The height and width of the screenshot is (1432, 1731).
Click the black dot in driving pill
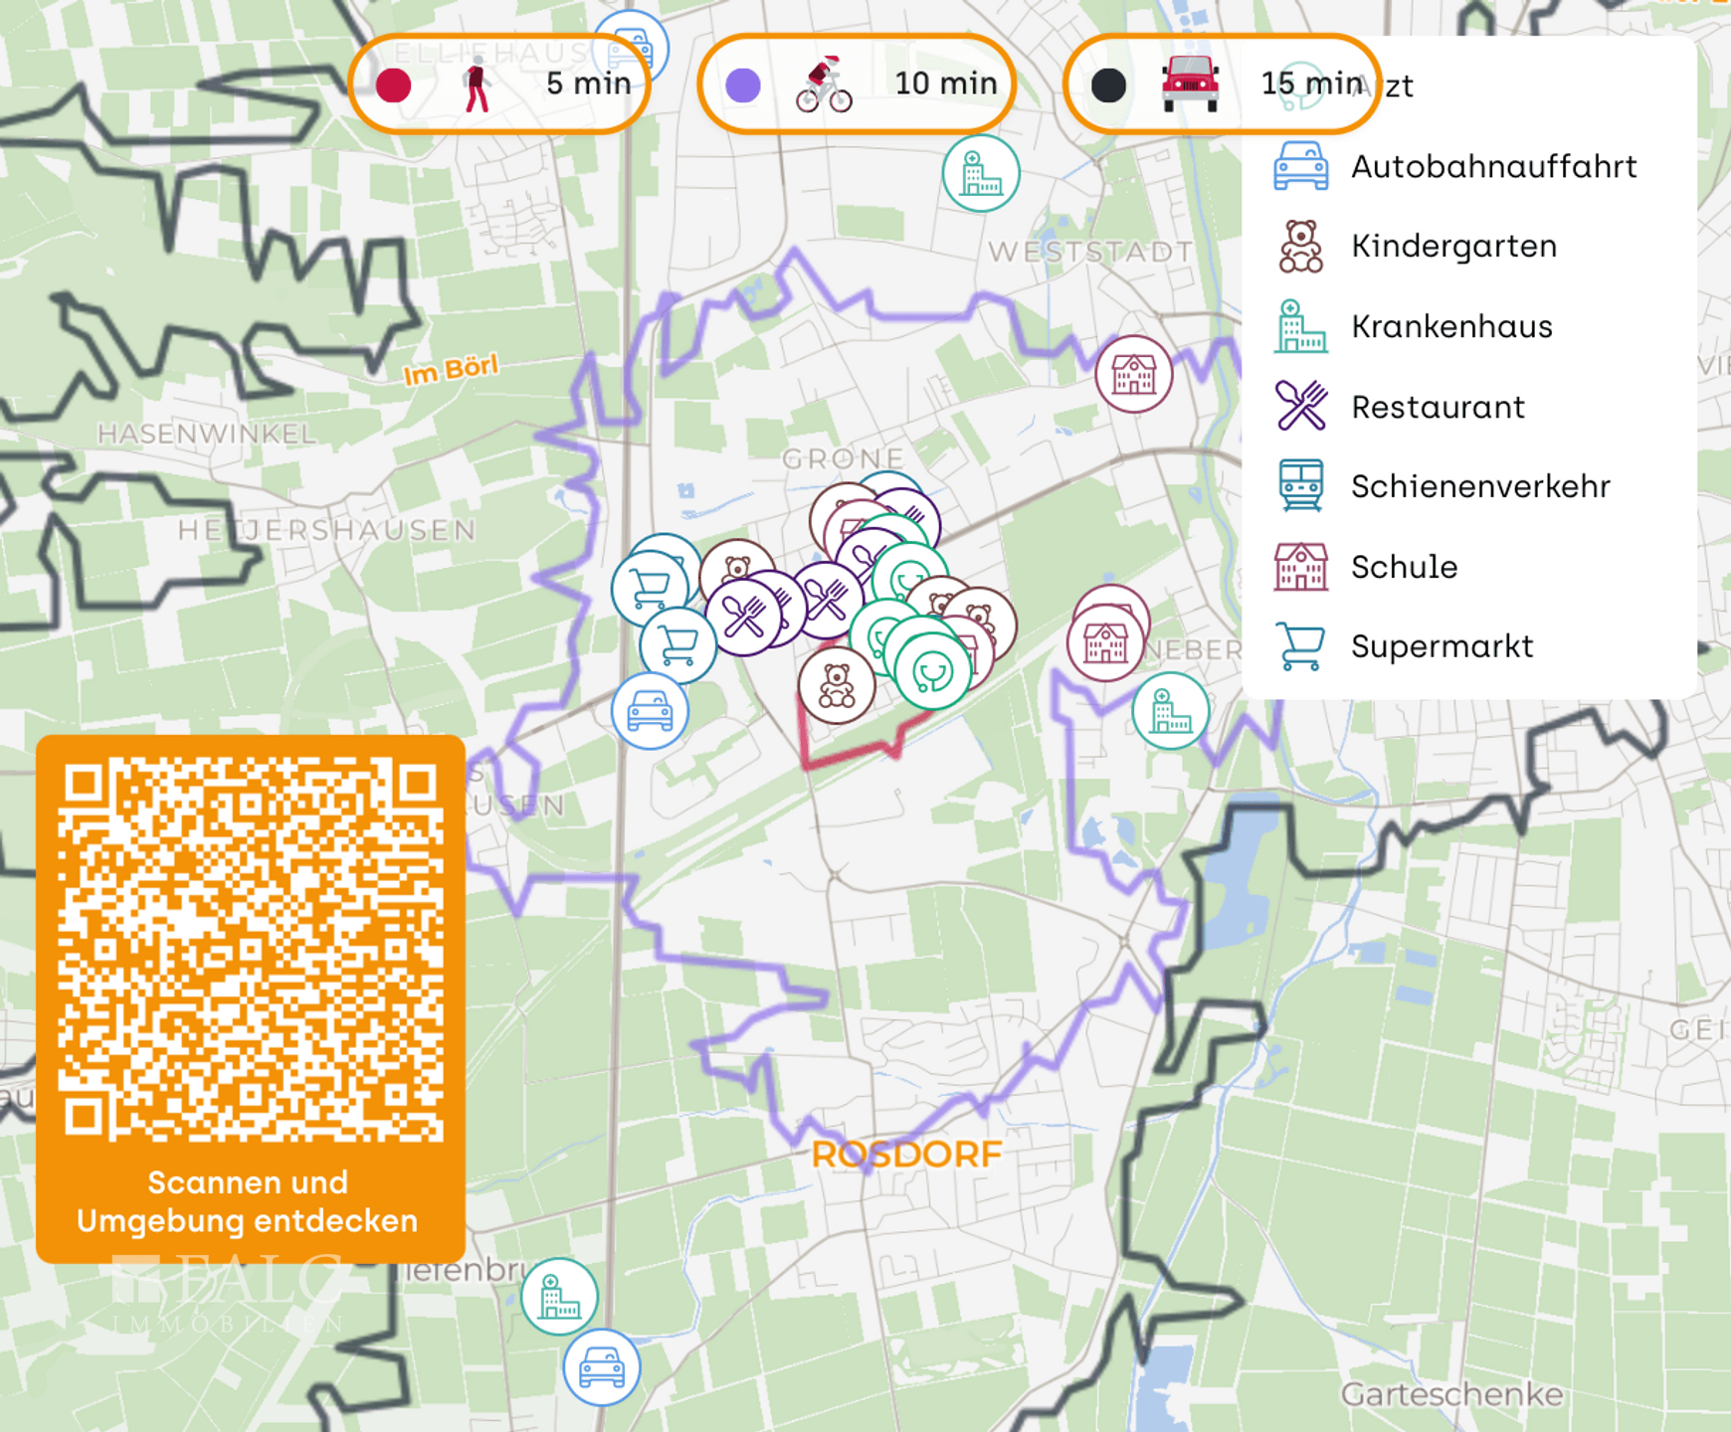point(1108,86)
